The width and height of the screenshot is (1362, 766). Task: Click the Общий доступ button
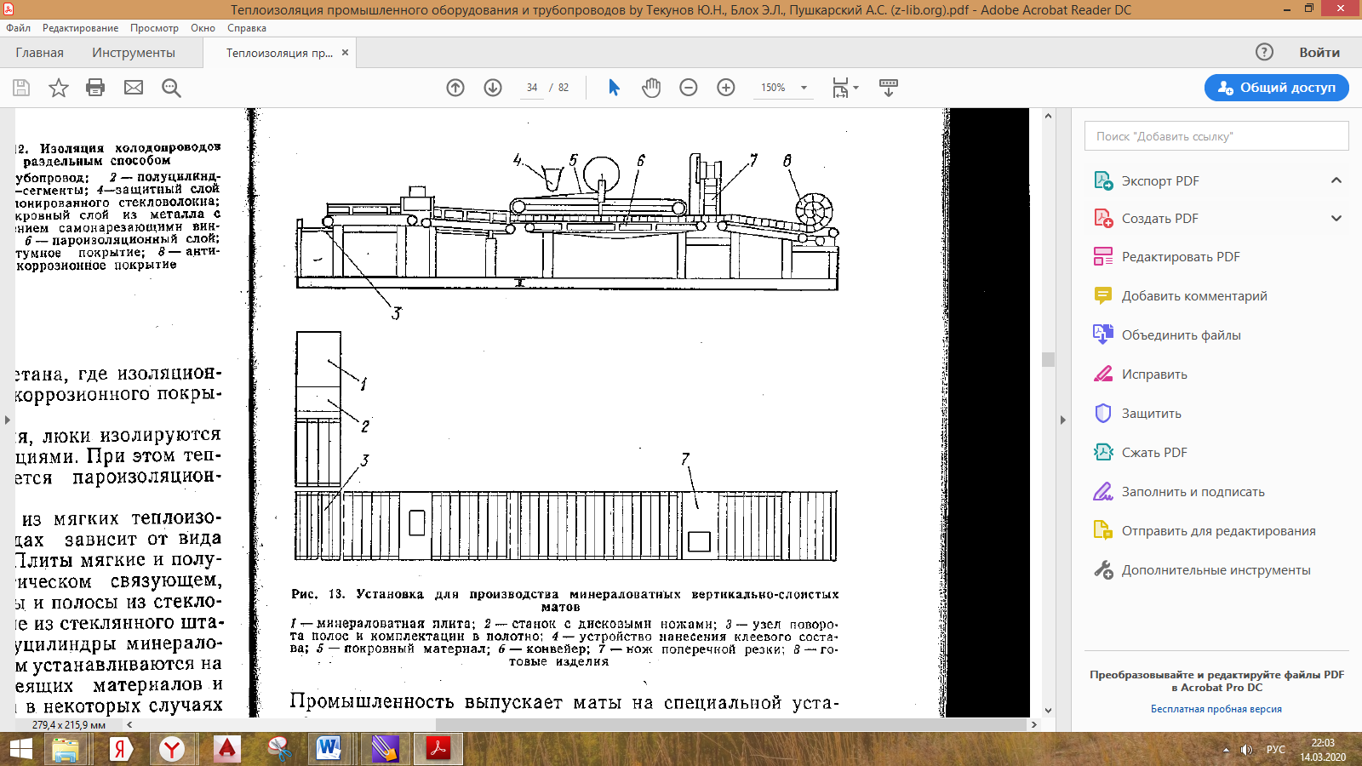coord(1276,88)
